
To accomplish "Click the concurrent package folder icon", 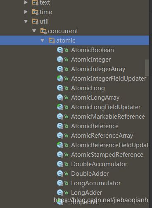I will (43, 31).
